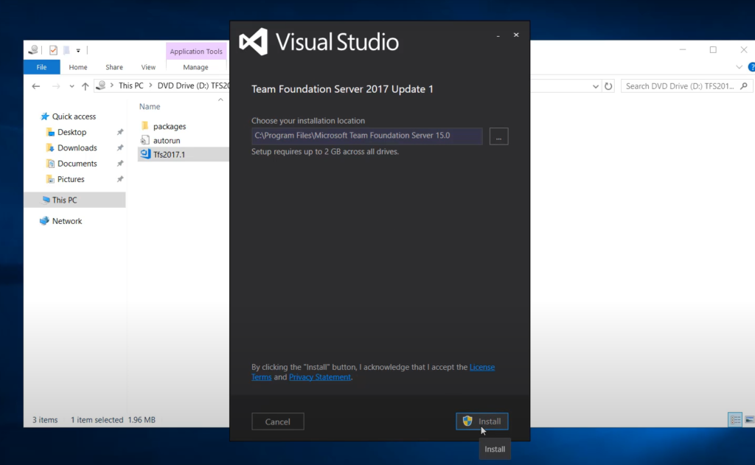Select the packages folder
The width and height of the screenshot is (755, 465).
tap(170, 126)
